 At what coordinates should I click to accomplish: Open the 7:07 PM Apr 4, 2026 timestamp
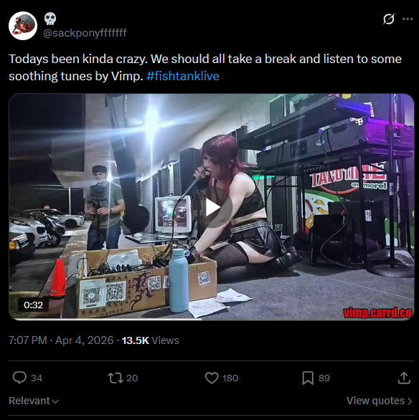tap(61, 340)
